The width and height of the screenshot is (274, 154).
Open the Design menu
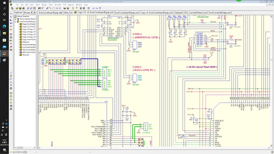point(44,5)
